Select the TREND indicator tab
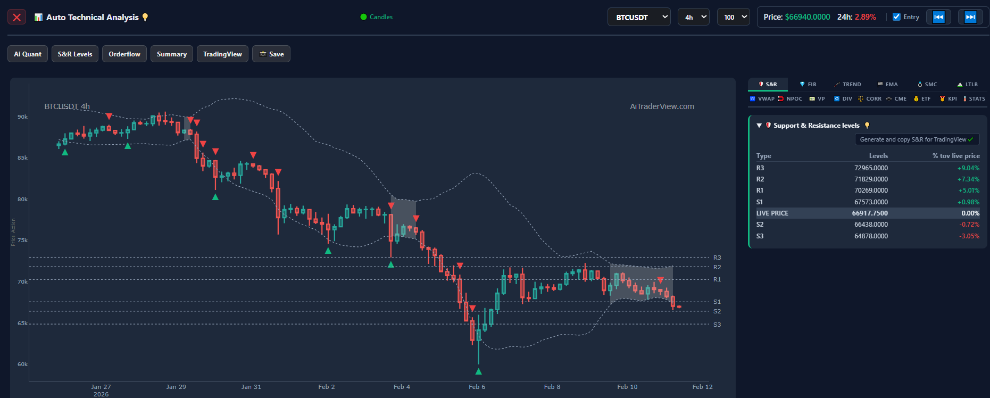This screenshot has width=990, height=398. click(x=847, y=85)
